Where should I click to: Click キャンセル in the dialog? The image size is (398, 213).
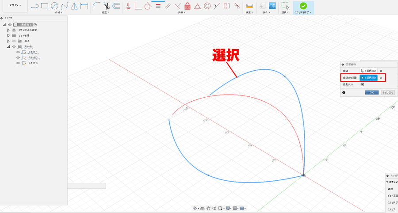(387, 92)
